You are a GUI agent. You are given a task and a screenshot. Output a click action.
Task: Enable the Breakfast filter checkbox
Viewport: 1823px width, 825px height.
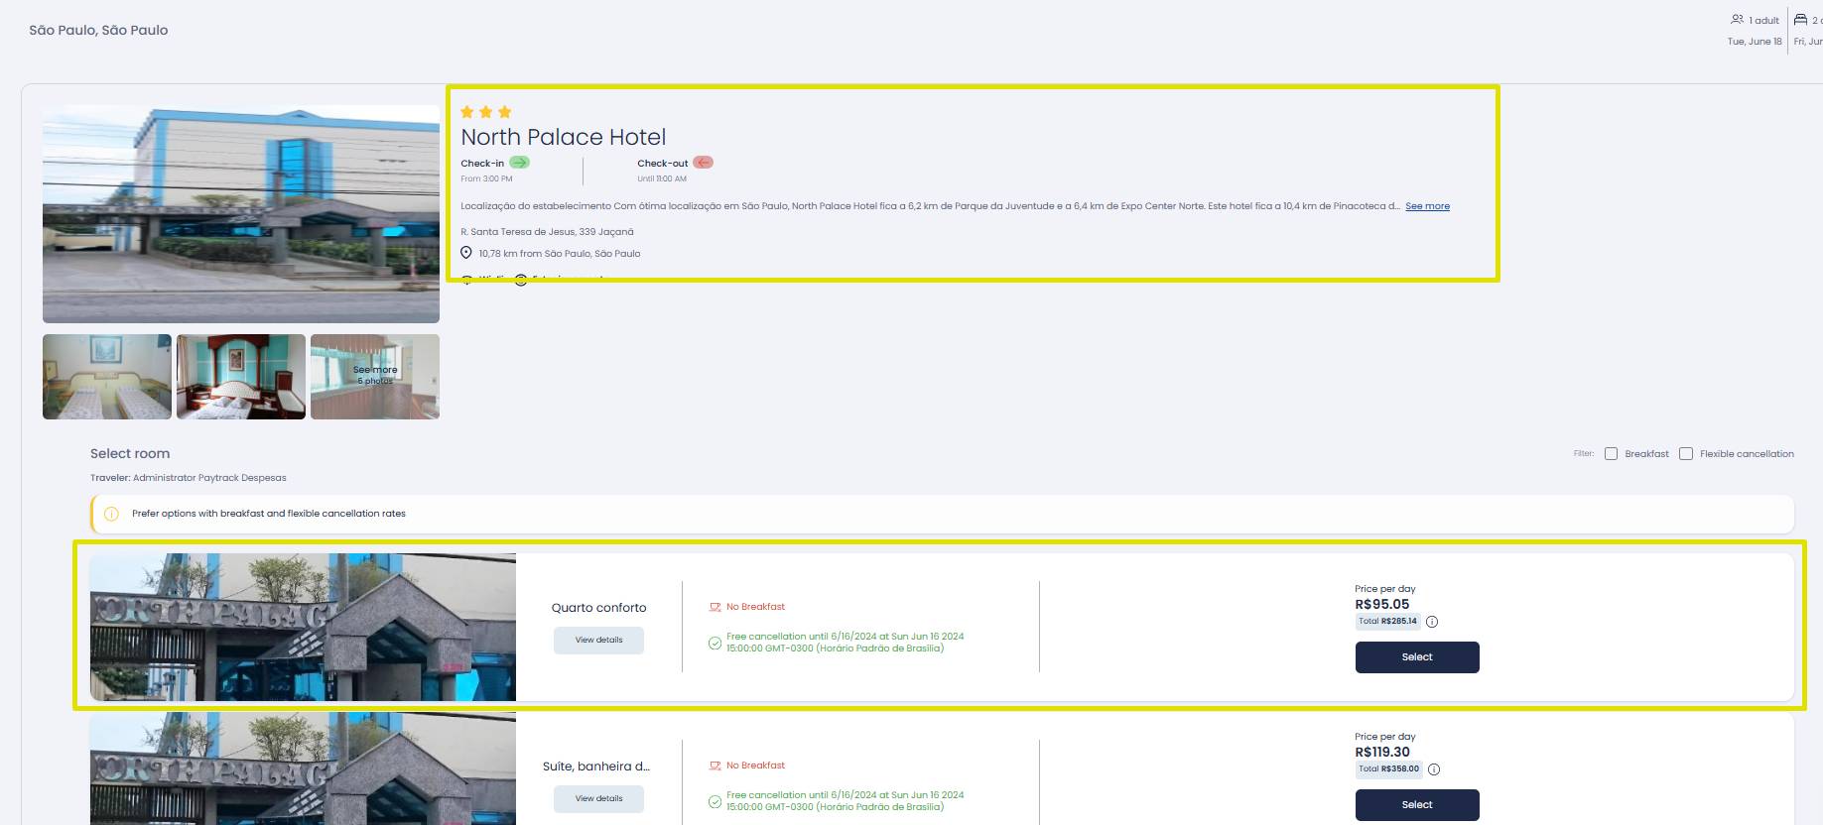point(1612,454)
